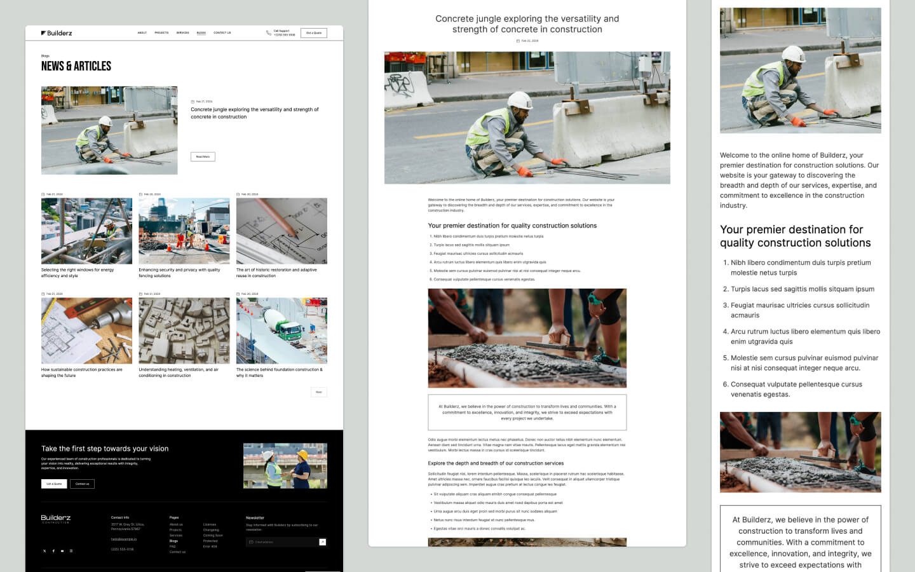915x572 pixels.
Task: Open the hello@example.io email link
Action: [x=124, y=539]
